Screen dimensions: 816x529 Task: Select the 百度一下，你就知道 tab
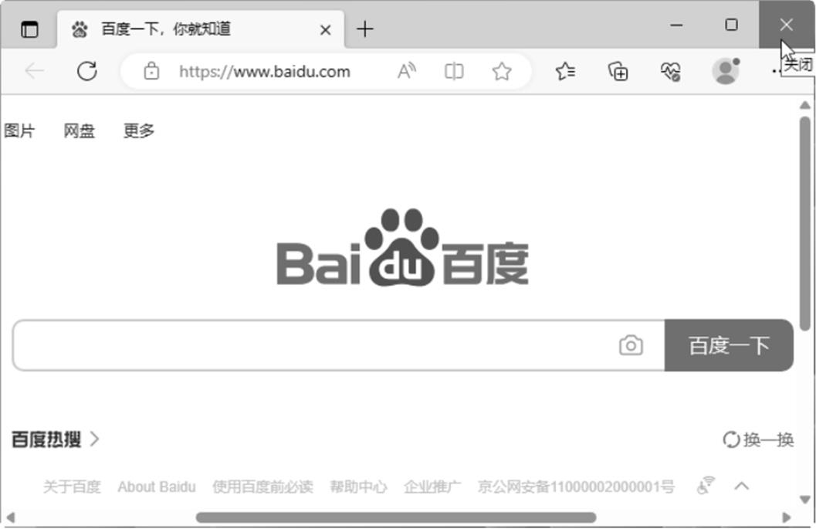coord(201,29)
